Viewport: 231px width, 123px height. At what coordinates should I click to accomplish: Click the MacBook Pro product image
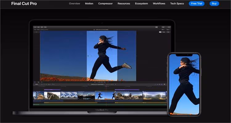pyautogui.click(x=94, y=67)
